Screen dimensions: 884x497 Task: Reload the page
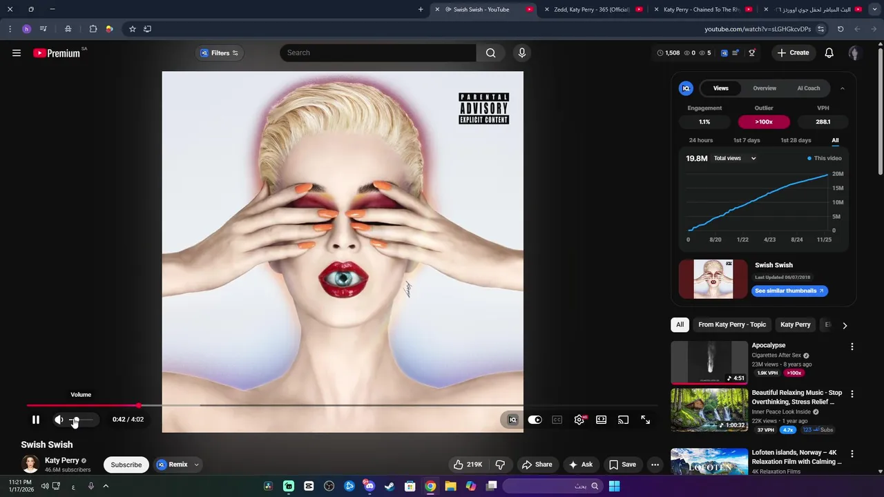point(840,29)
